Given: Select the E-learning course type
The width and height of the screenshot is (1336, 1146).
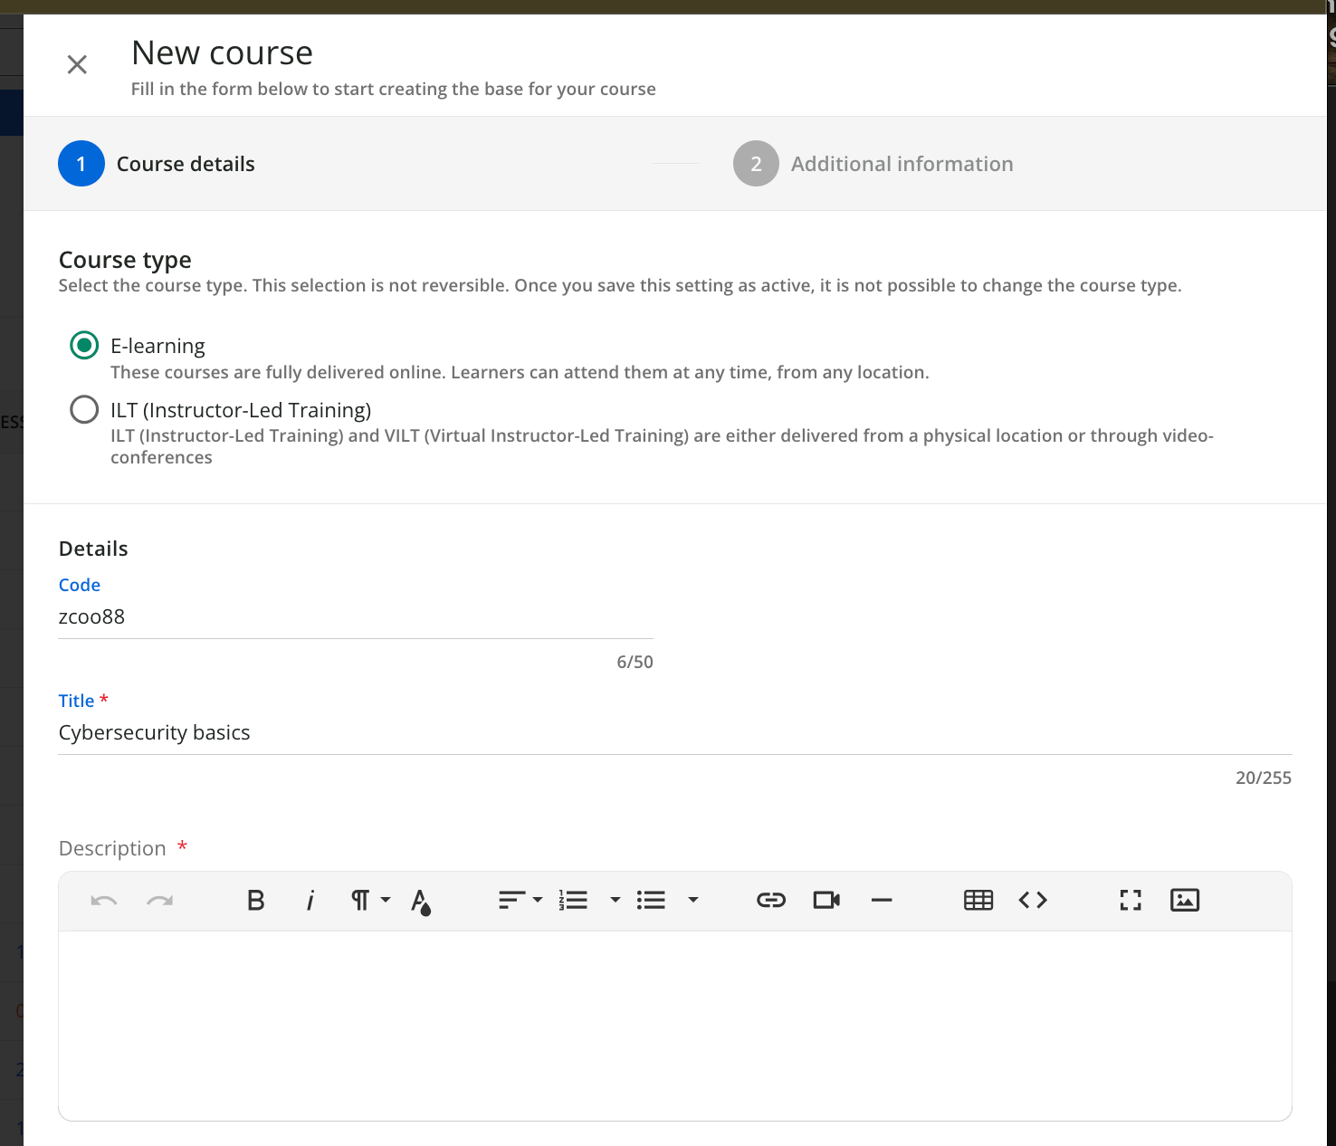Looking at the screenshot, I should click(x=84, y=346).
